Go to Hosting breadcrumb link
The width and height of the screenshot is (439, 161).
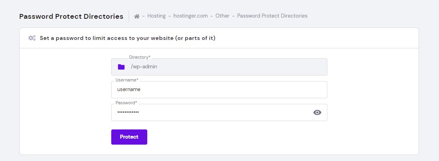pyautogui.click(x=156, y=16)
